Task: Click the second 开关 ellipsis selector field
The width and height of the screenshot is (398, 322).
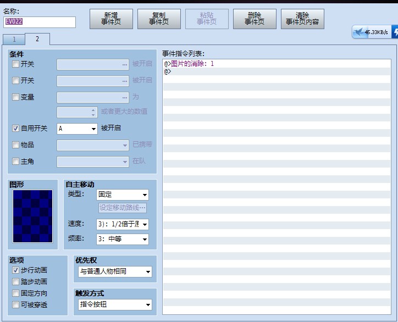Action: 93,81
